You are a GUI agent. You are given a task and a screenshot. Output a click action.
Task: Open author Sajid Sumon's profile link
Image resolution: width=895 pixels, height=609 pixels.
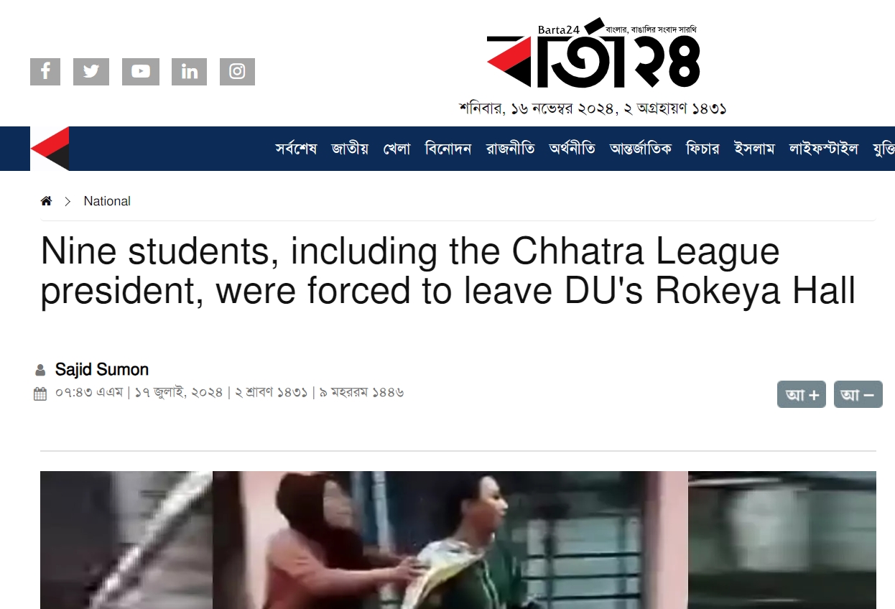(x=102, y=370)
